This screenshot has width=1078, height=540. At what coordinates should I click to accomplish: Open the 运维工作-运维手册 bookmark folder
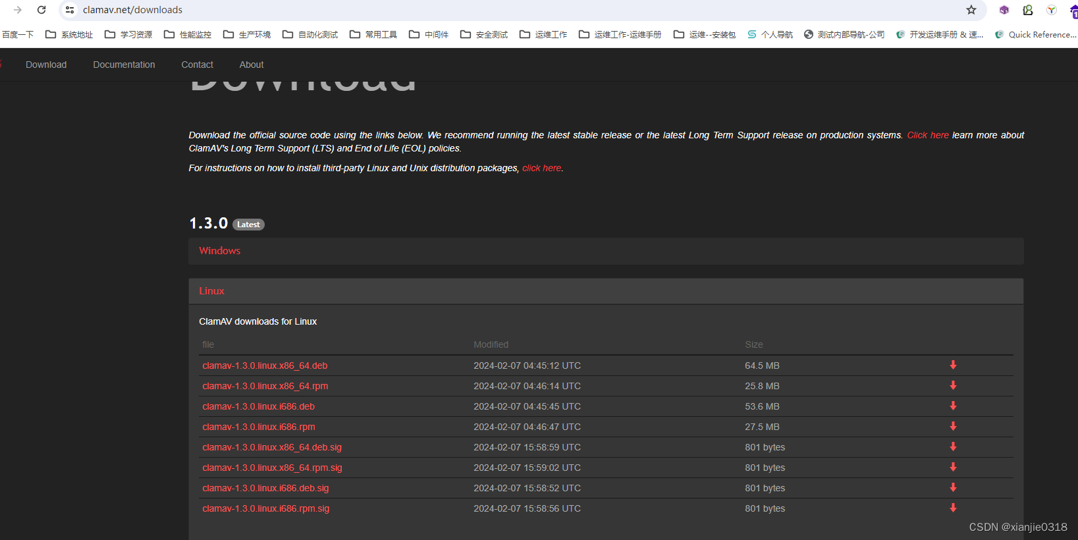[x=620, y=34]
